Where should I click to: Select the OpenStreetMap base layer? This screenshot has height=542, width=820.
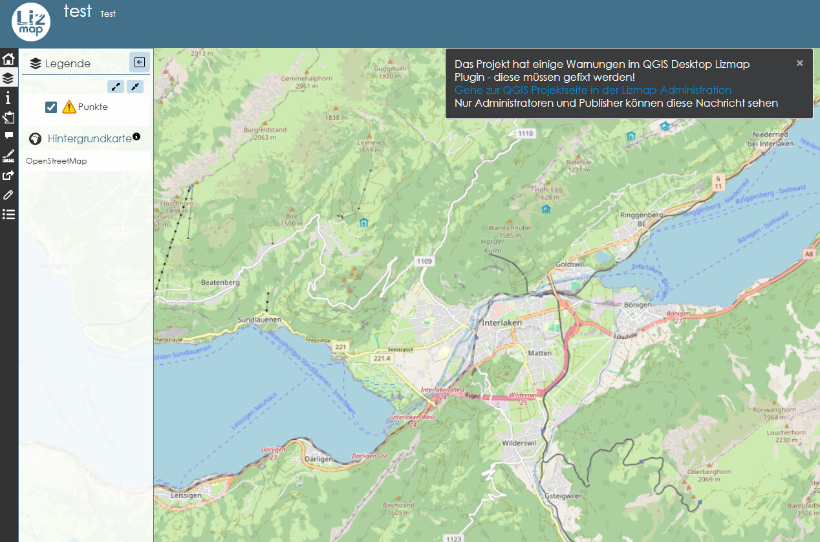click(x=56, y=161)
